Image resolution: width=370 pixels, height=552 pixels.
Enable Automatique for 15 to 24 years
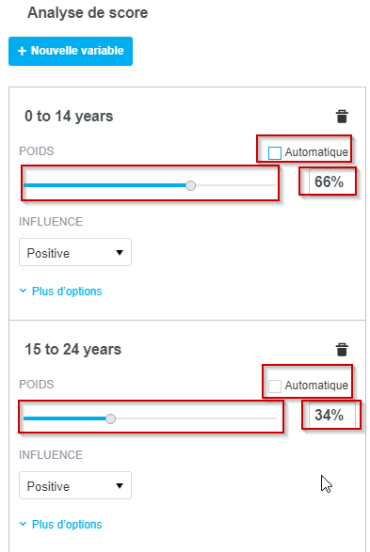click(275, 386)
